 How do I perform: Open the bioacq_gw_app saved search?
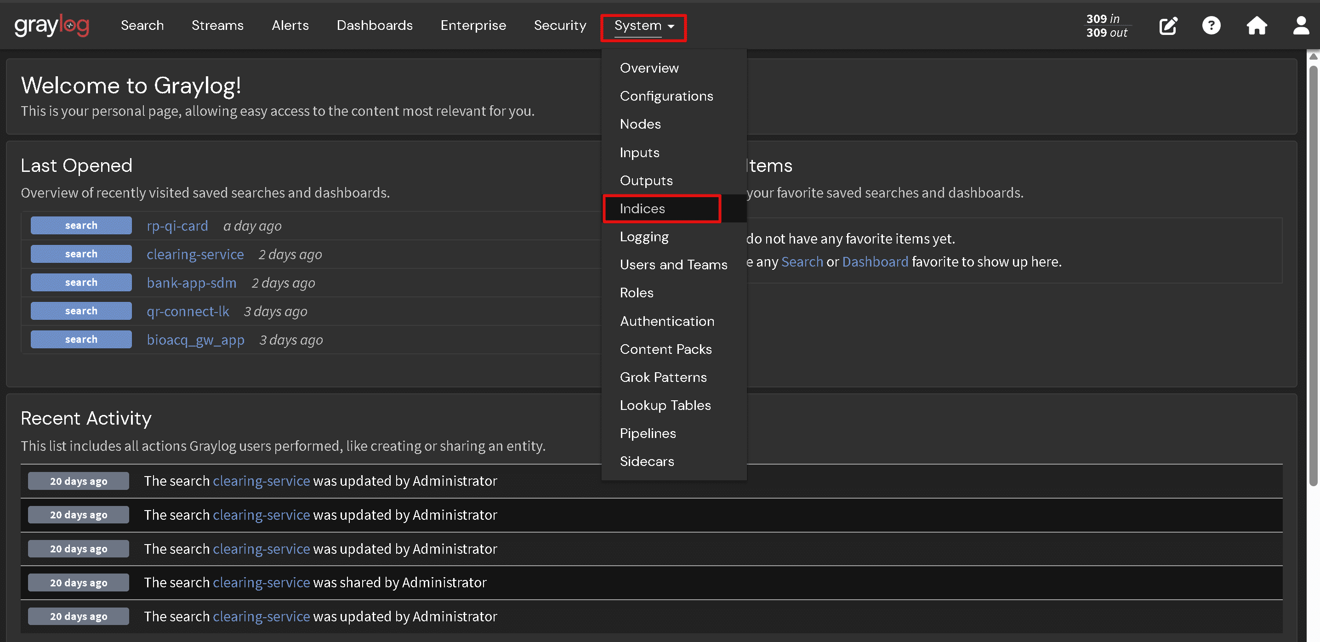pos(196,340)
